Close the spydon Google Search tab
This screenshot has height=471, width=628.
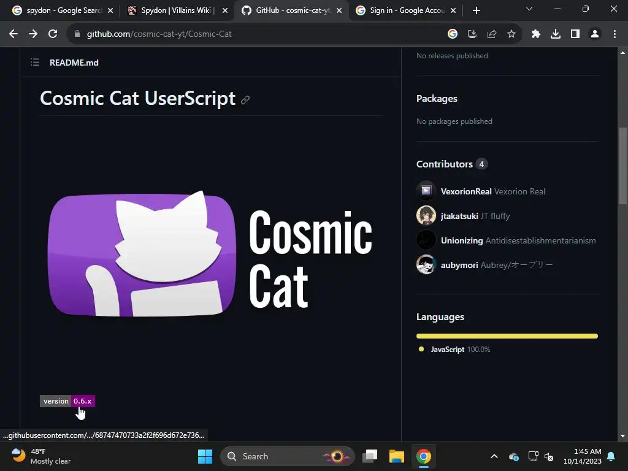tap(110, 10)
